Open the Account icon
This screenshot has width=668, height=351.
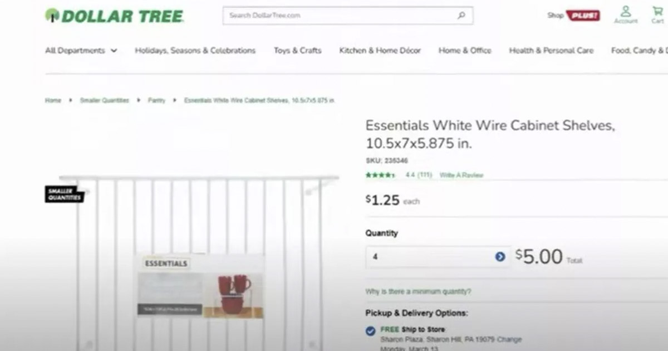coord(625,14)
